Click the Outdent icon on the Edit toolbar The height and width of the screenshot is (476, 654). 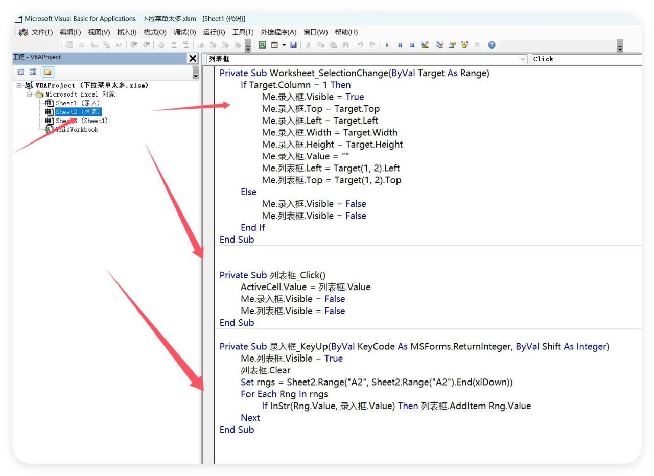pos(147,45)
